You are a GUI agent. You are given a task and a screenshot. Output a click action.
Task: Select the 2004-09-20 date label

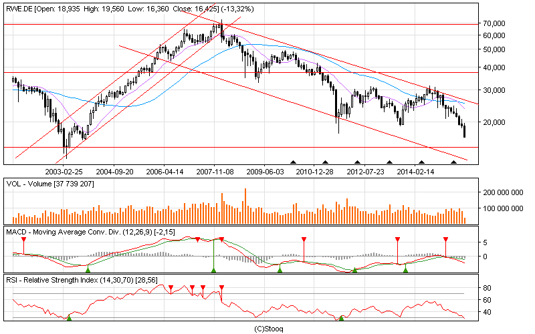(114, 172)
